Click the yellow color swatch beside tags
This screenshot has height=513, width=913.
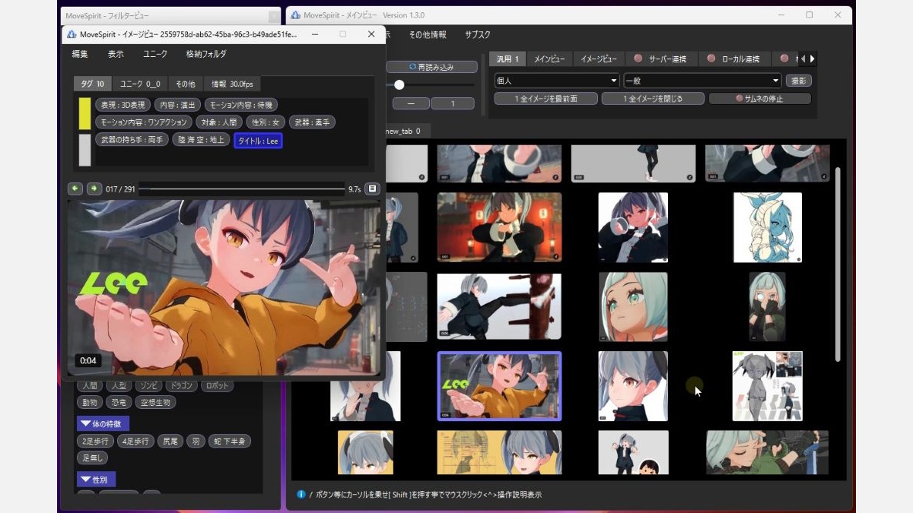pyautogui.click(x=85, y=114)
